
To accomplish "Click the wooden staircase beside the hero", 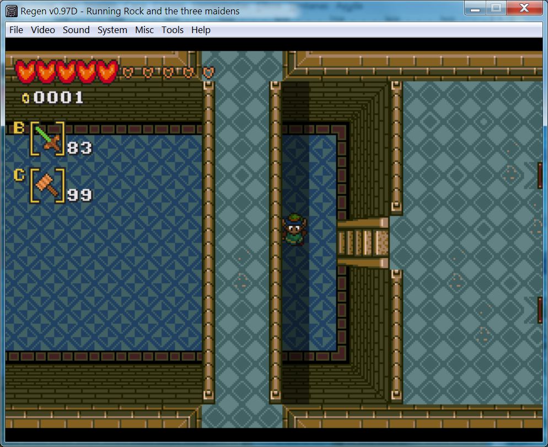I will (x=363, y=242).
